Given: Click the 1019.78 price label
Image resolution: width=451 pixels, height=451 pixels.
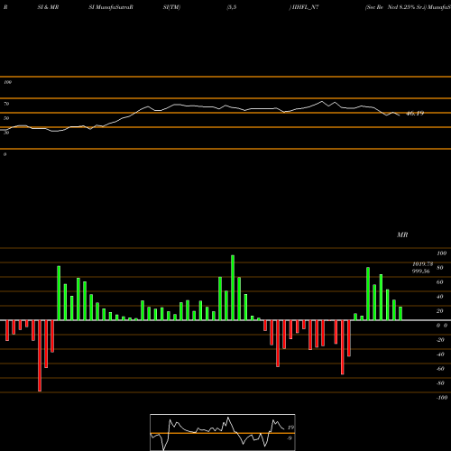Looking at the screenshot, I should pos(423,264).
